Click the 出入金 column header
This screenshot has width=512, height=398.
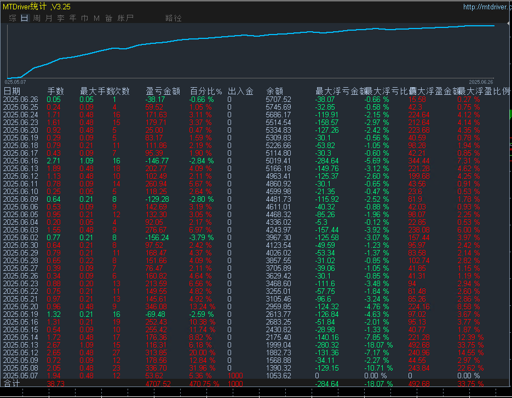240,91
